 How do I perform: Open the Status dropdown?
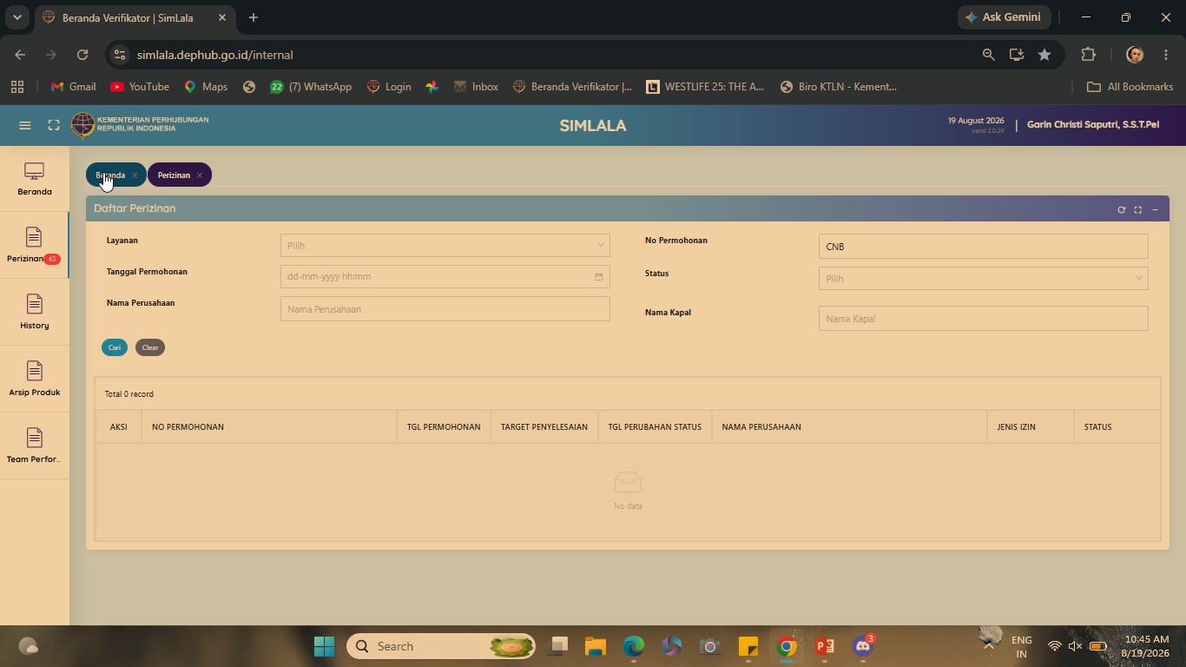tap(983, 278)
